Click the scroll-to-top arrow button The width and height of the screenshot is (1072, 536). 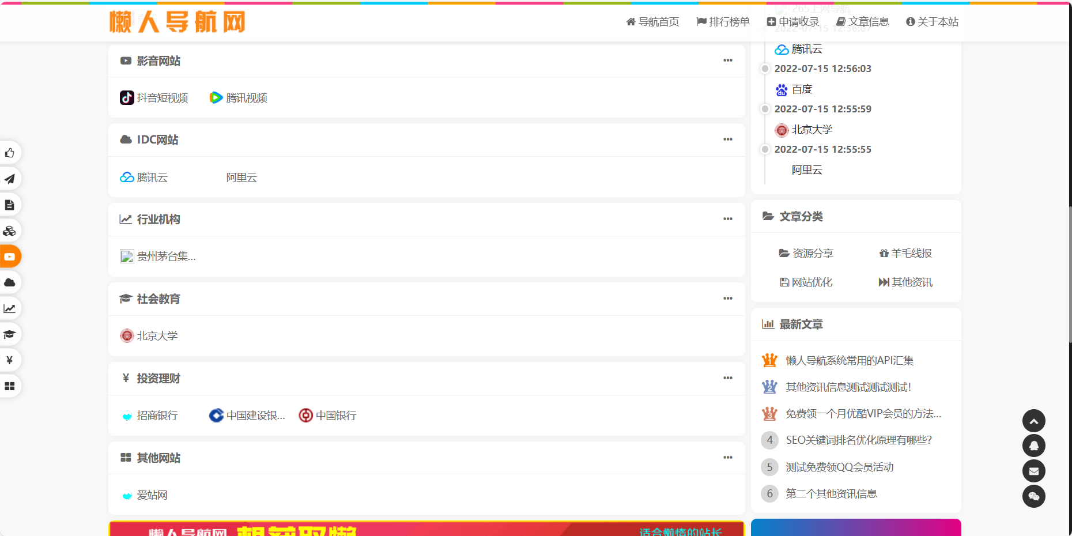click(x=1034, y=421)
